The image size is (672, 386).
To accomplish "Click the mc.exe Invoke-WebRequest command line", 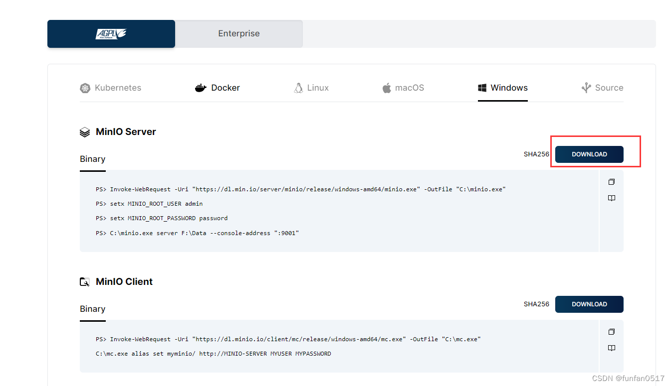I will click(x=288, y=339).
